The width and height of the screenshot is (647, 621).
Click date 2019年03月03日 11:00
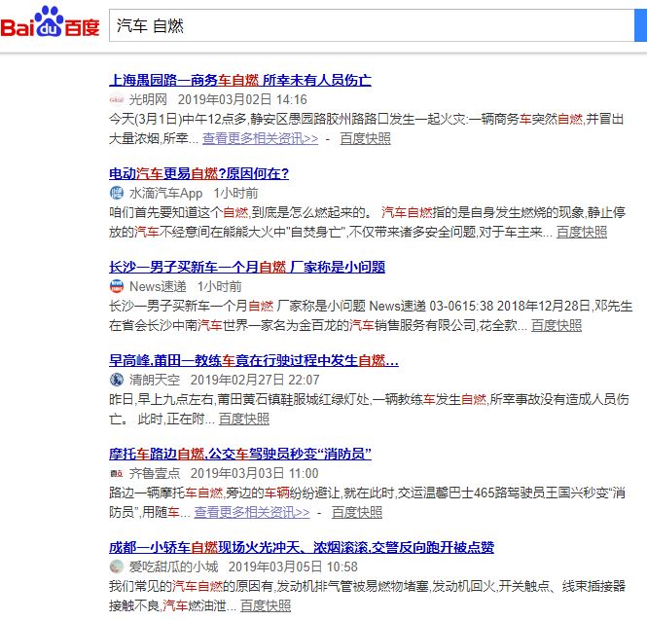tap(254, 473)
